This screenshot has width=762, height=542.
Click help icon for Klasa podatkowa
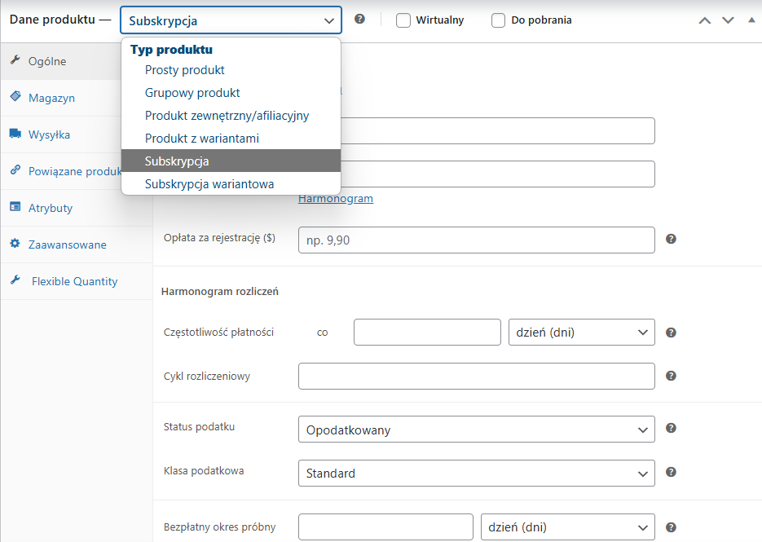pyautogui.click(x=671, y=472)
